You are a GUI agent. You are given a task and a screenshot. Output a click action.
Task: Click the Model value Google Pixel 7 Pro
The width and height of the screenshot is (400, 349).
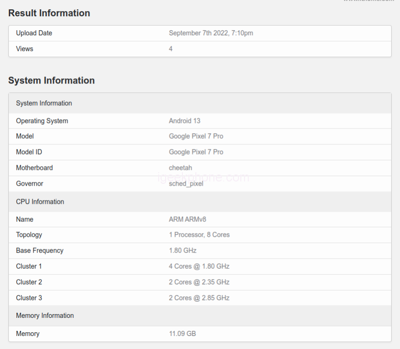pos(196,136)
